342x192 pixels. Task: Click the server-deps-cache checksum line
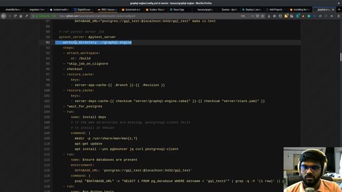coord(169,101)
